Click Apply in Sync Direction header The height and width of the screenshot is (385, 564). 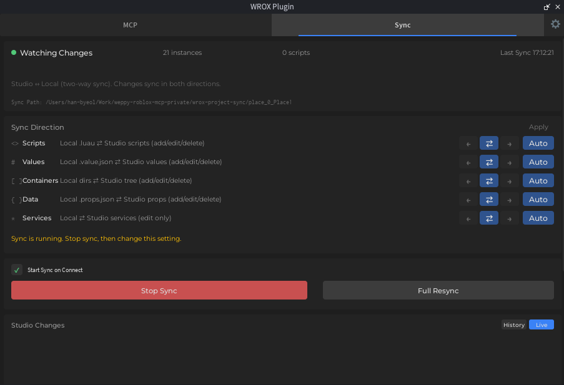pos(538,127)
